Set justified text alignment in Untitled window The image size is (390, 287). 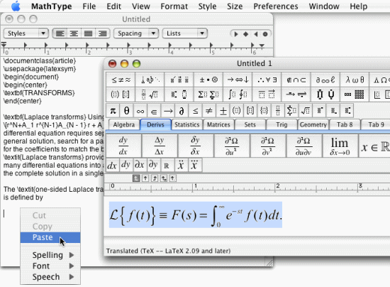tap(89, 33)
